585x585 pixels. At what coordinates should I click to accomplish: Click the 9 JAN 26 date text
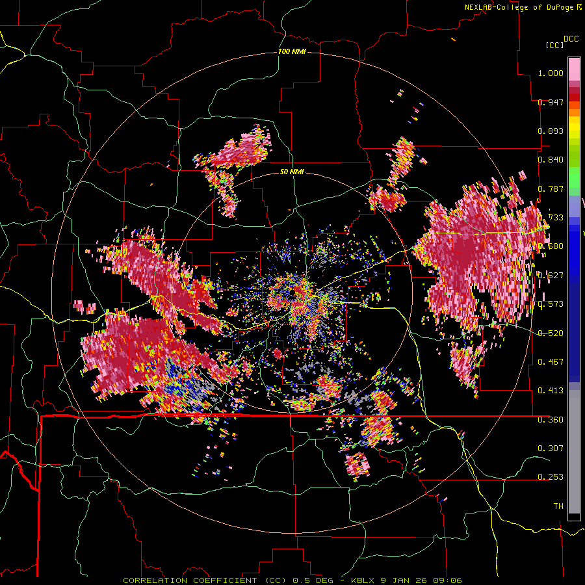403,580
